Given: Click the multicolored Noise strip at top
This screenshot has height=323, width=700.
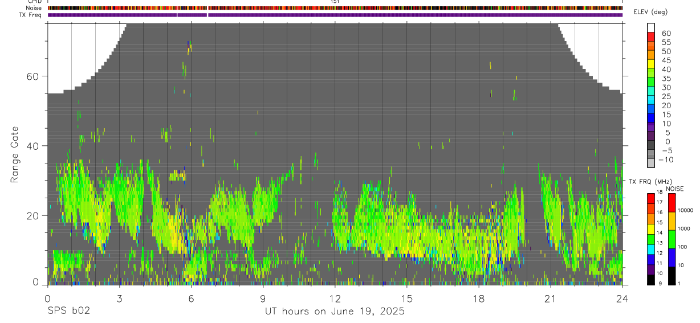Looking at the screenshot, I should click(335, 8).
